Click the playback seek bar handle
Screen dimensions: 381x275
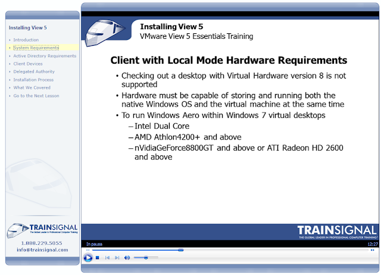180,250
